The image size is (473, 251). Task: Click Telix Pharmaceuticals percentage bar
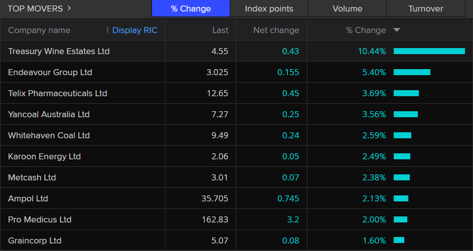(406, 93)
